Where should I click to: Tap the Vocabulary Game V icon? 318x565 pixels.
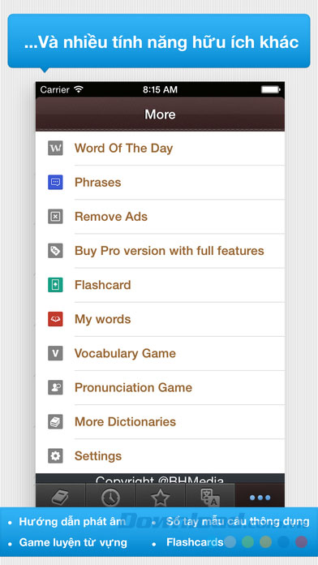(55, 353)
